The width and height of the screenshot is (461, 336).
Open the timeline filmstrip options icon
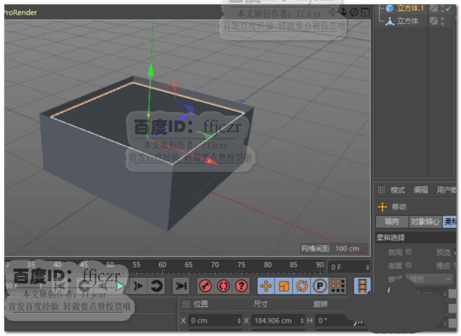pyautogui.click(x=362, y=286)
